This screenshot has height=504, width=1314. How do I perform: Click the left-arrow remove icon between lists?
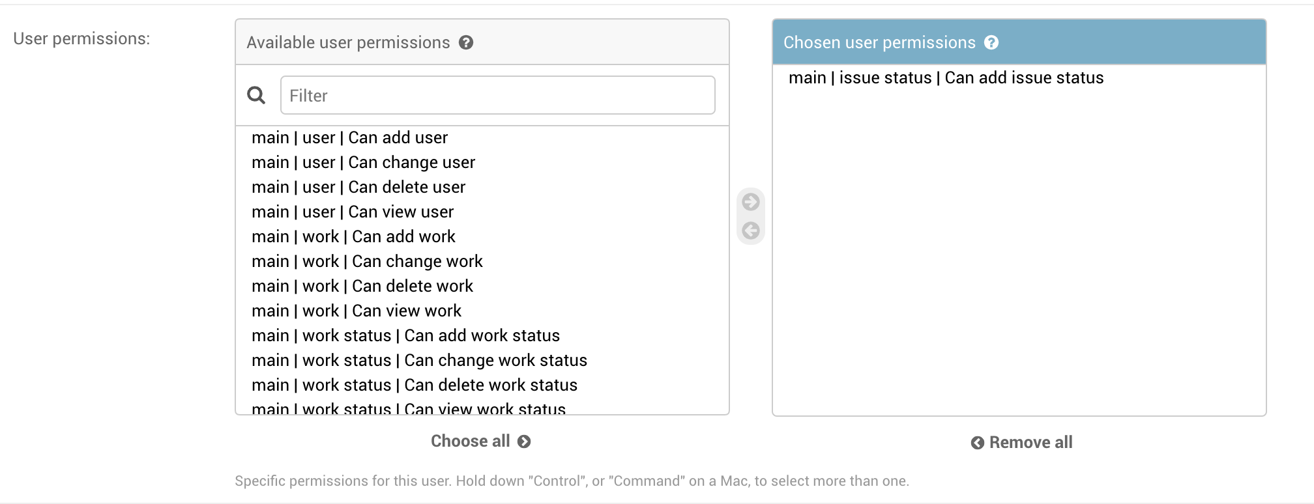click(751, 231)
